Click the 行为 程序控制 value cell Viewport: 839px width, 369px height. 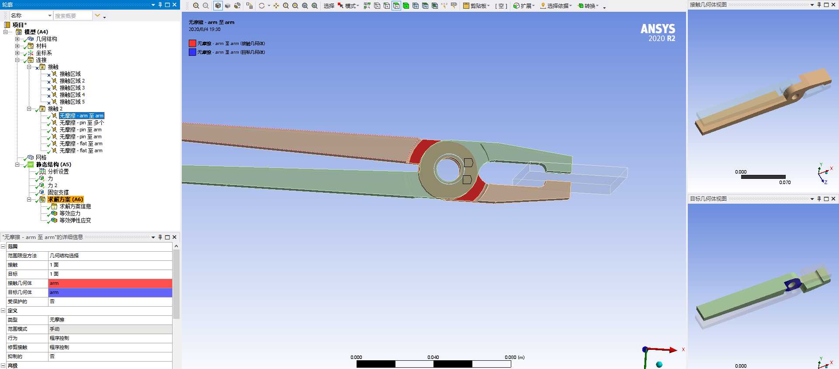tap(110, 338)
